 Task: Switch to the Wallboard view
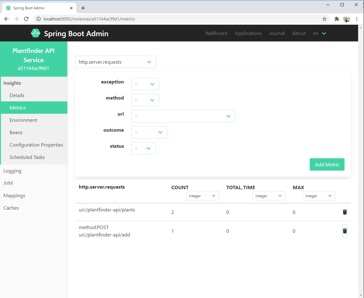pyautogui.click(x=216, y=33)
